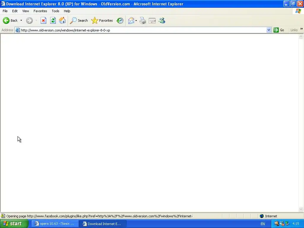Click the Internet zone globe icon
The width and height of the screenshot is (304, 228).
262,216
